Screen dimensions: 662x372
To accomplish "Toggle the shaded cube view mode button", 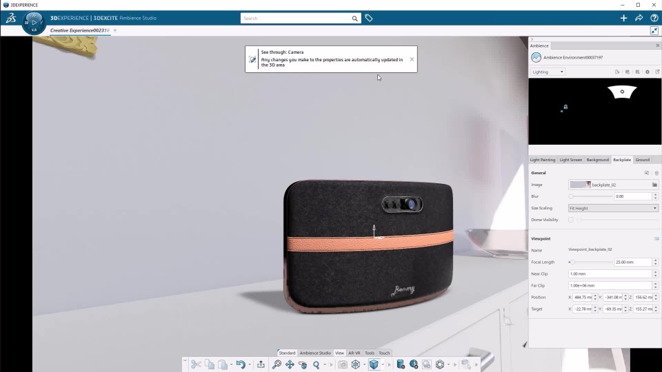I will pos(374,364).
